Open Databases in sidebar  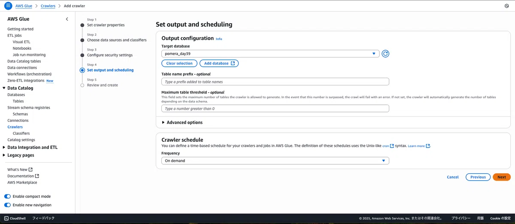[x=16, y=95]
